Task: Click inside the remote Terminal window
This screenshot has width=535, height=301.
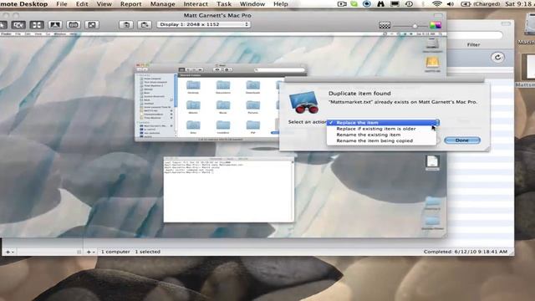Action: pyautogui.click(x=228, y=191)
